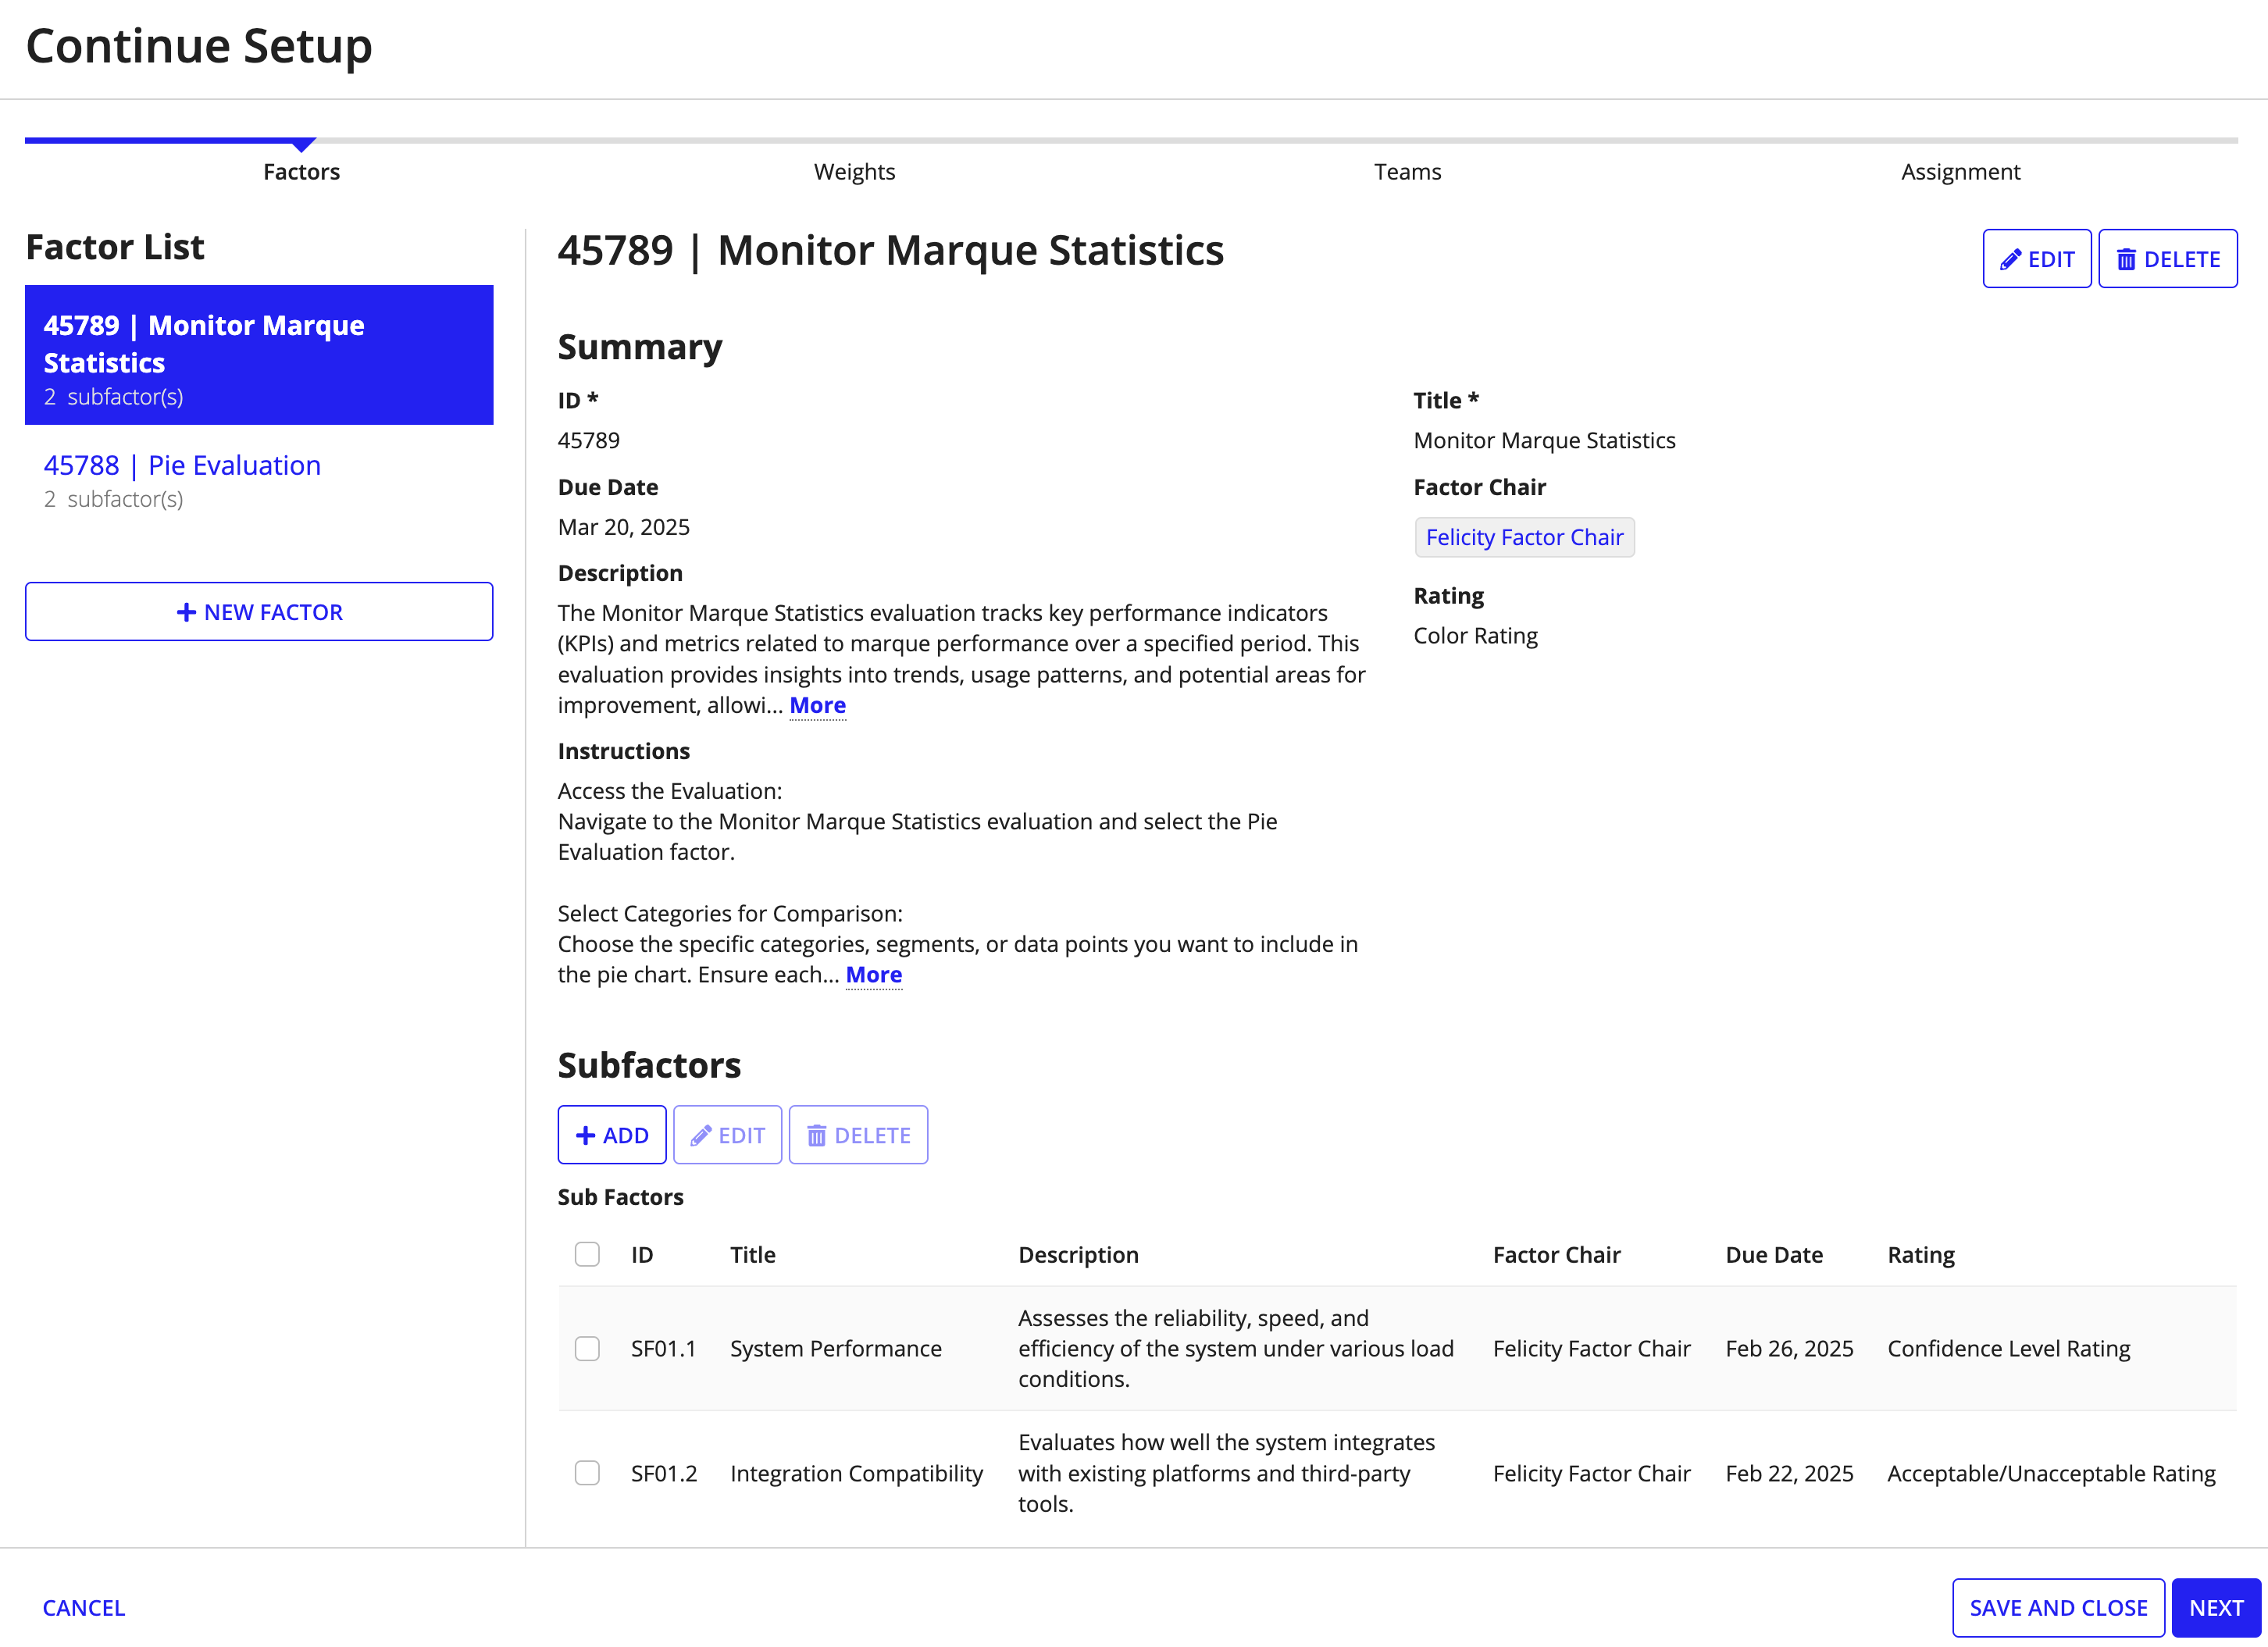
Task: Click the top-right DELETE factor button
Action: click(2167, 259)
